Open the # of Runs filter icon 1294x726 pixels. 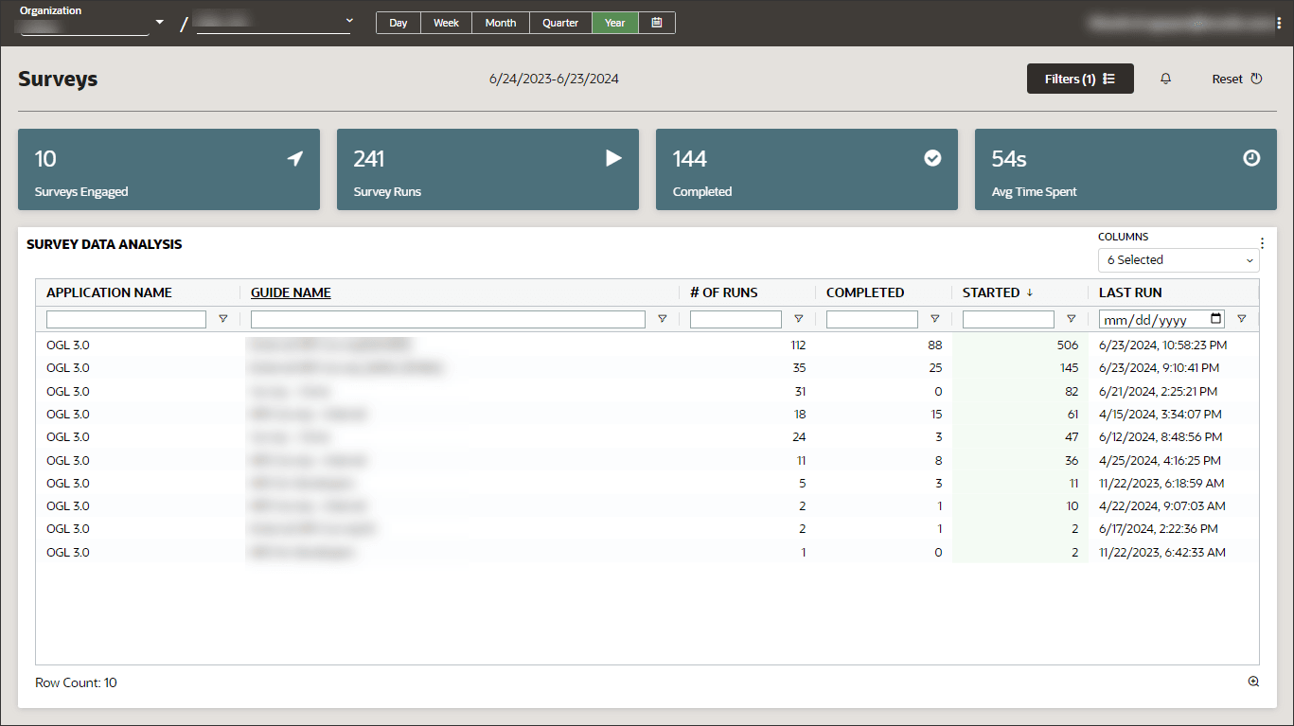[x=798, y=319]
